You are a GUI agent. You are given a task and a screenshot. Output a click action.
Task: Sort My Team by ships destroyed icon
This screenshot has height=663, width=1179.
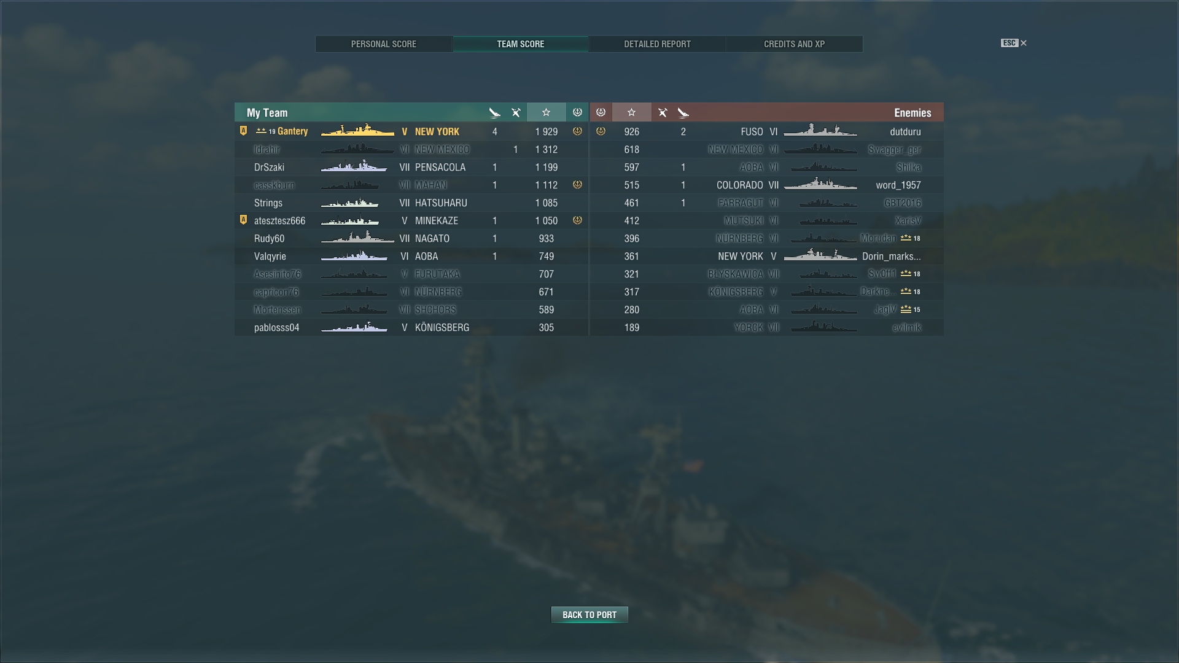pos(494,112)
